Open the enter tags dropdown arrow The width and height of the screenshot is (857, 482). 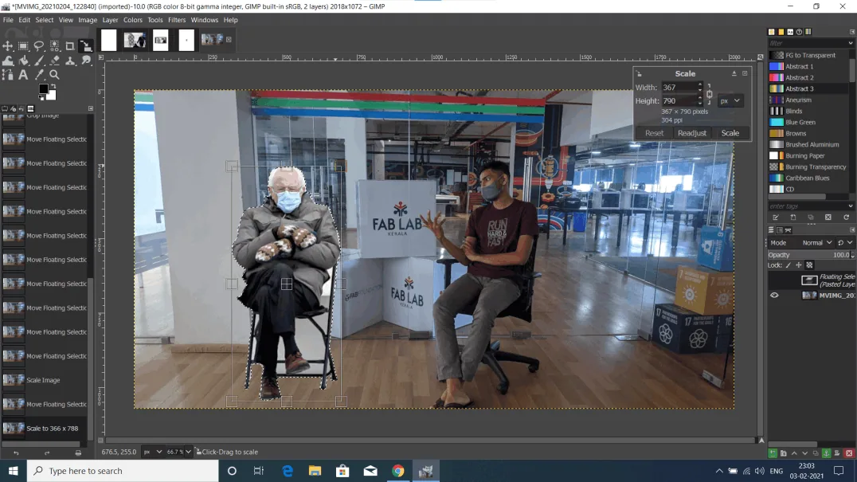pos(851,206)
